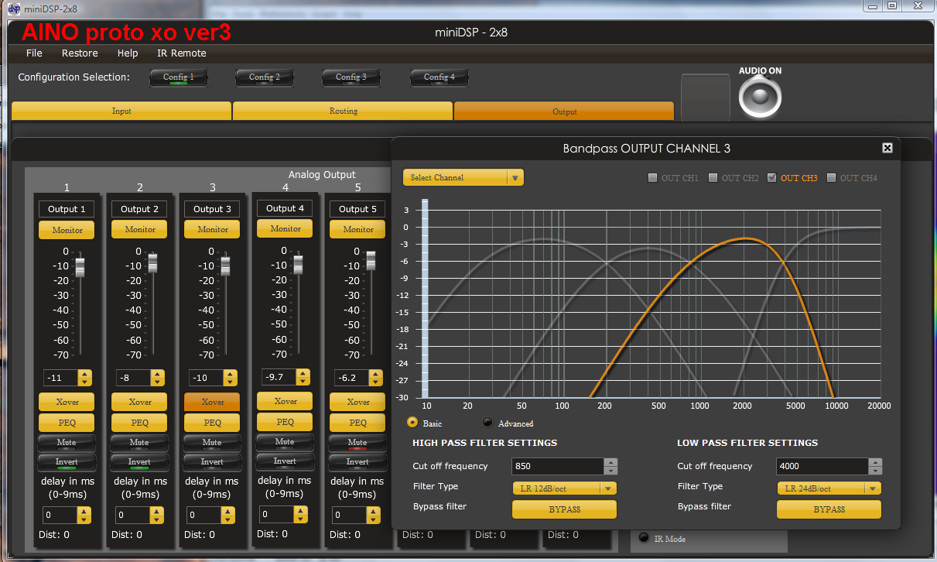Image resolution: width=937 pixels, height=562 pixels.
Task: Uncheck the OUT CH3 checkbox
Action: pos(771,178)
